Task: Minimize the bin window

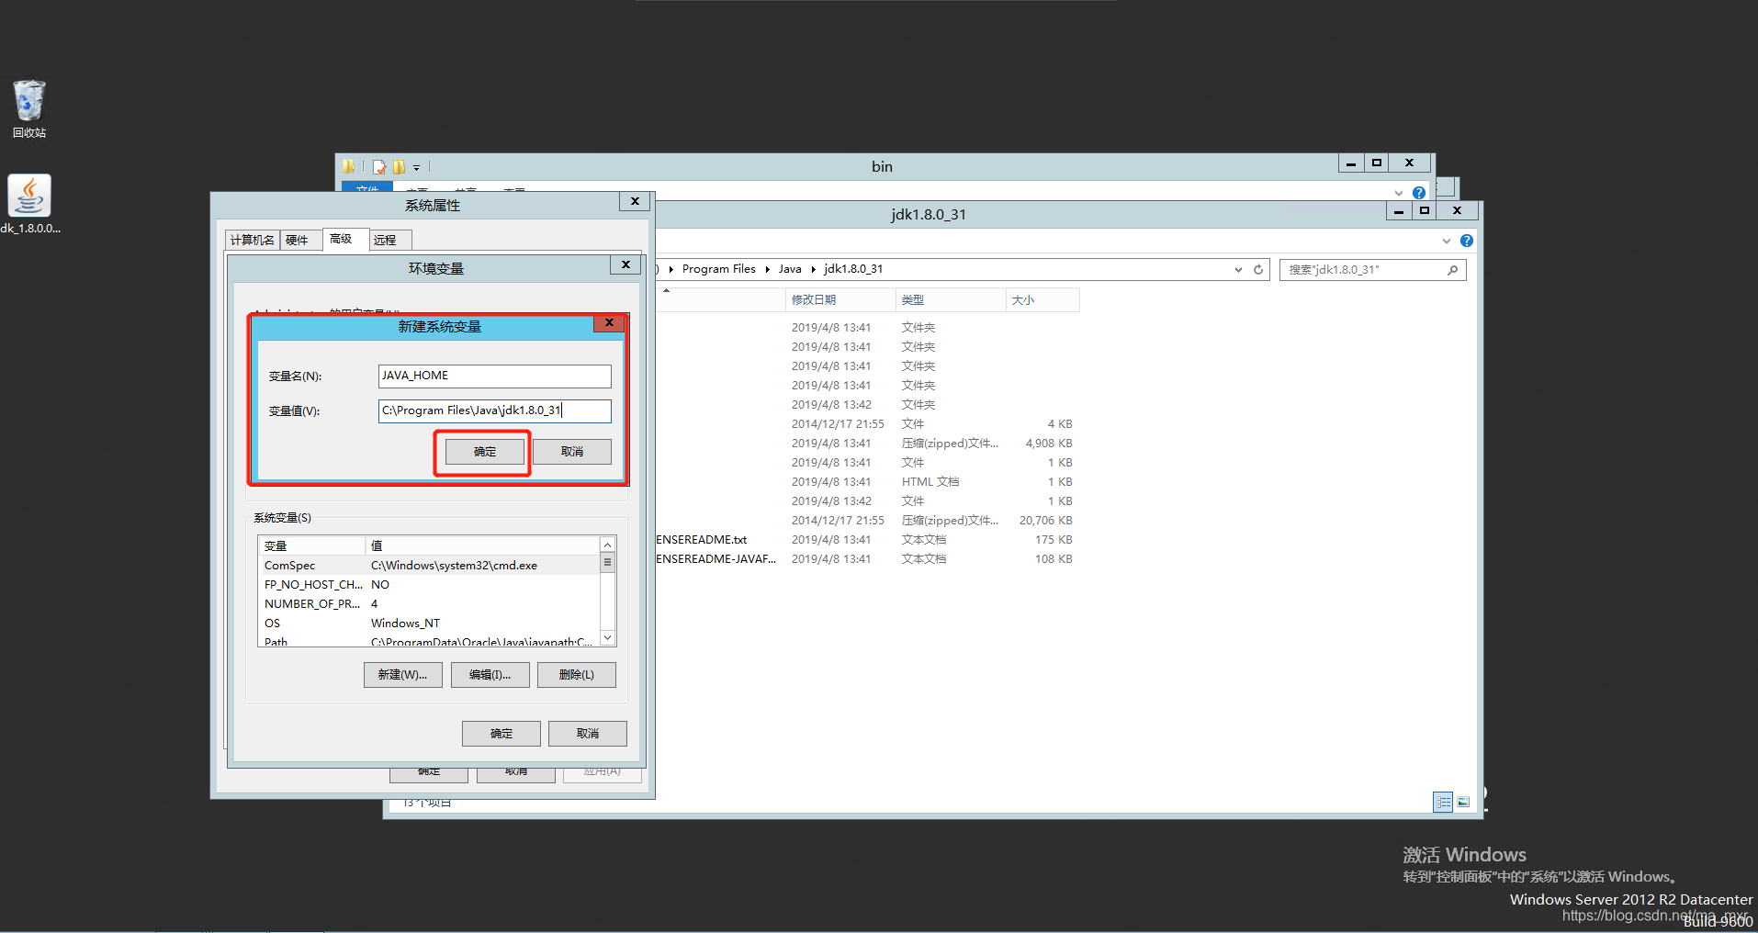Action: tap(1350, 163)
